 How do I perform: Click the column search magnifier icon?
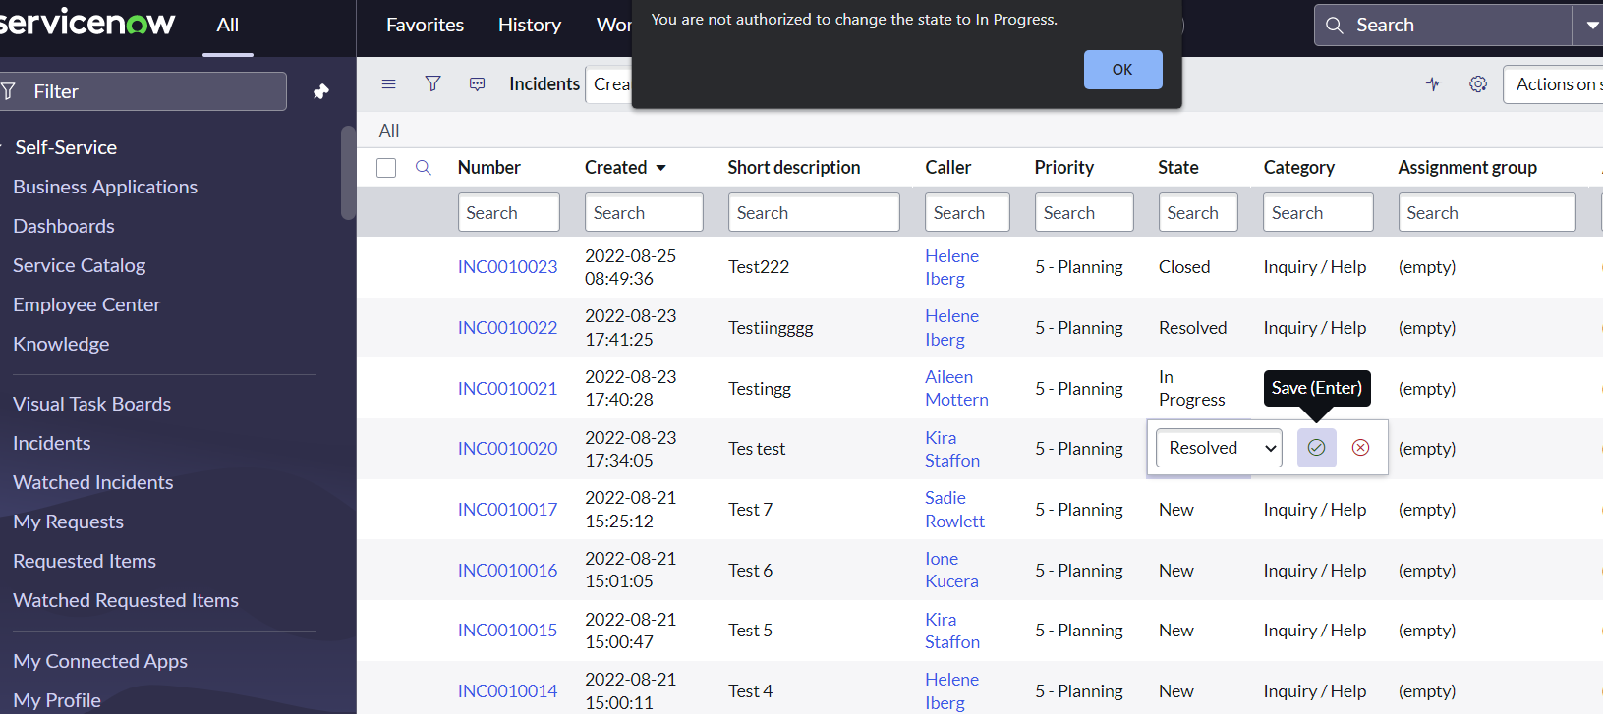point(424,168)
